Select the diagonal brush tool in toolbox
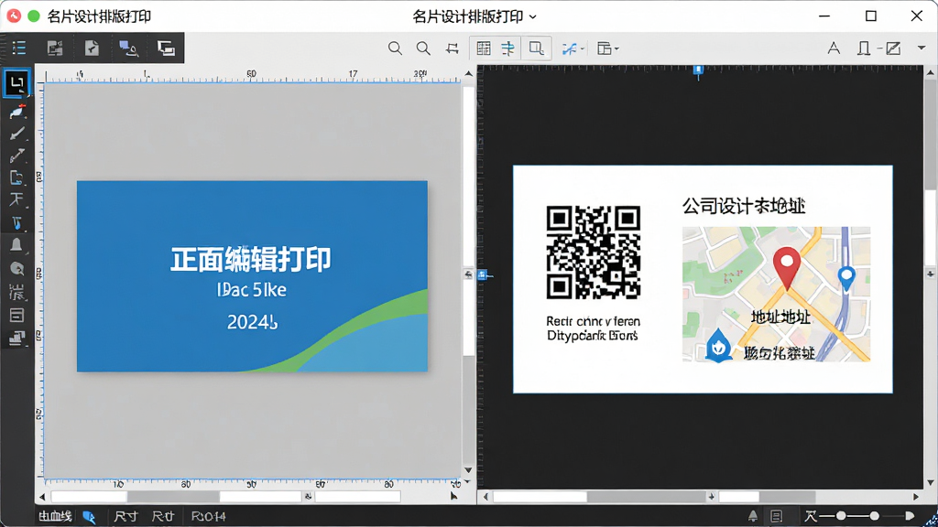The height and width of the screenshot is (527, 938). pyautogui.click(x=16, y=134)
